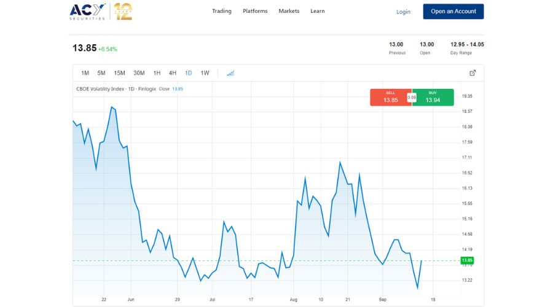Click the red SELL 13.85 button
Screen dimensions: 553x307
tap(390, 97)
